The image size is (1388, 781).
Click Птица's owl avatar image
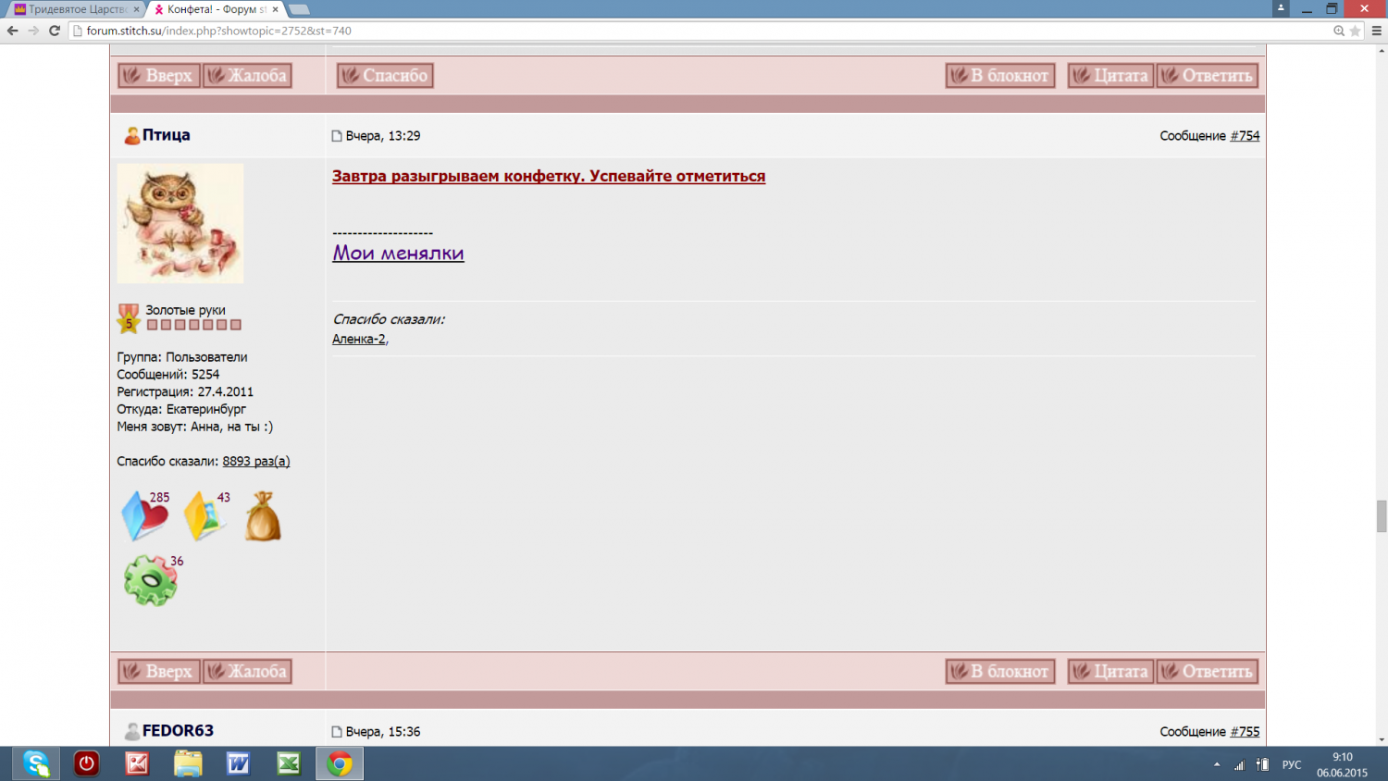point(180,223)
